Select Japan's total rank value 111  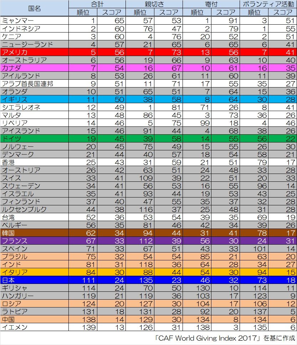89,280
